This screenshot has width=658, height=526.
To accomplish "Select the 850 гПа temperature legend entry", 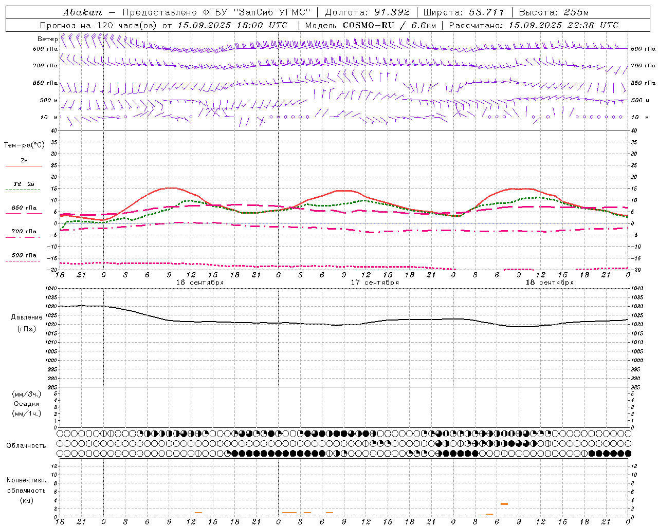I will (x=24, y=208).
